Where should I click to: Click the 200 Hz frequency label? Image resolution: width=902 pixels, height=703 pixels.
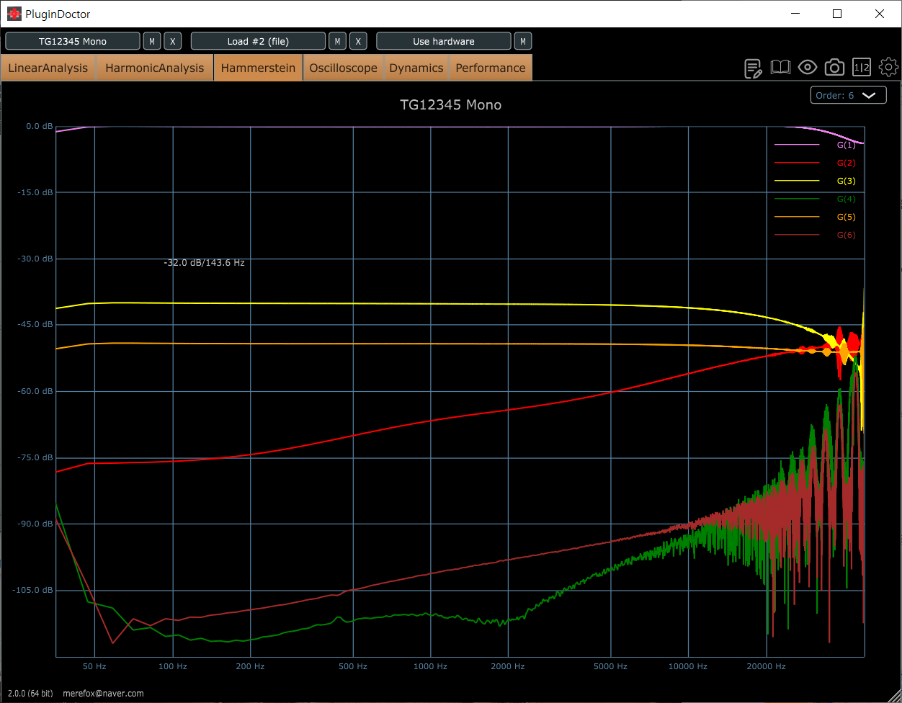click(250, 666)
